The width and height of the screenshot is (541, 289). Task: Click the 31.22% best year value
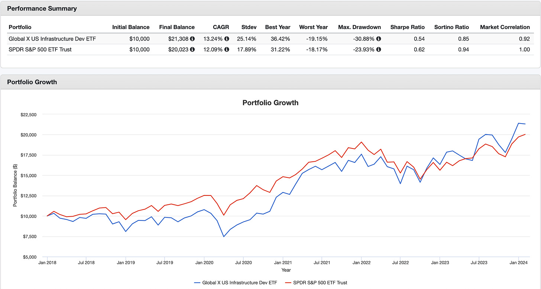(281, 49)
